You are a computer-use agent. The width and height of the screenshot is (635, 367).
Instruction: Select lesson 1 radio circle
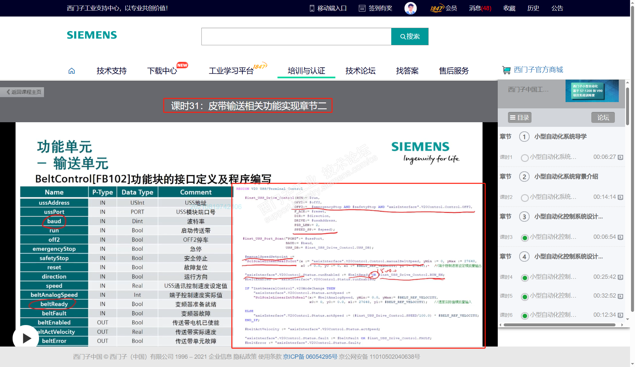pyautogui.click(x=524, y=158)
